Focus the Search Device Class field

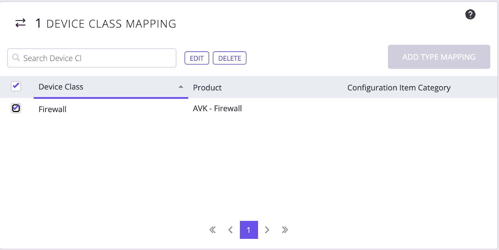(92, 58)
